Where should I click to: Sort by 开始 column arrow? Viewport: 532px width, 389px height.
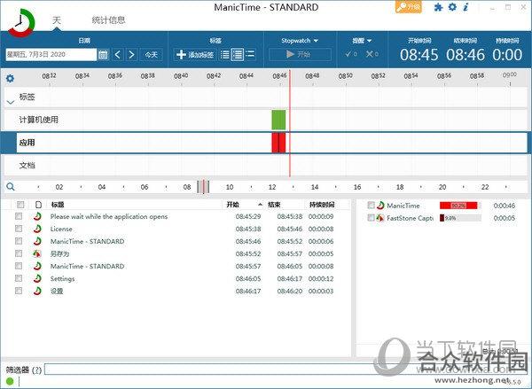click(260, 205)
